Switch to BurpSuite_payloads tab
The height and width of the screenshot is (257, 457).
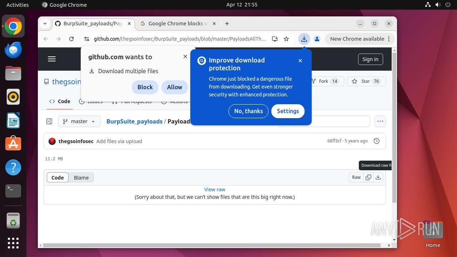pyautogui.click(x=93, y=24)
